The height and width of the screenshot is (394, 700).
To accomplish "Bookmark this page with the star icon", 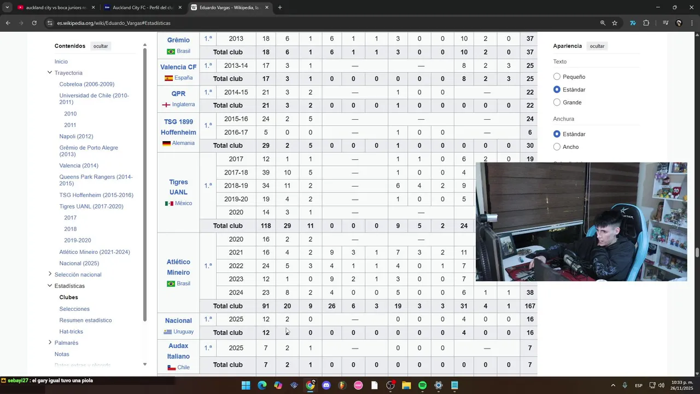I will [615, 23].
